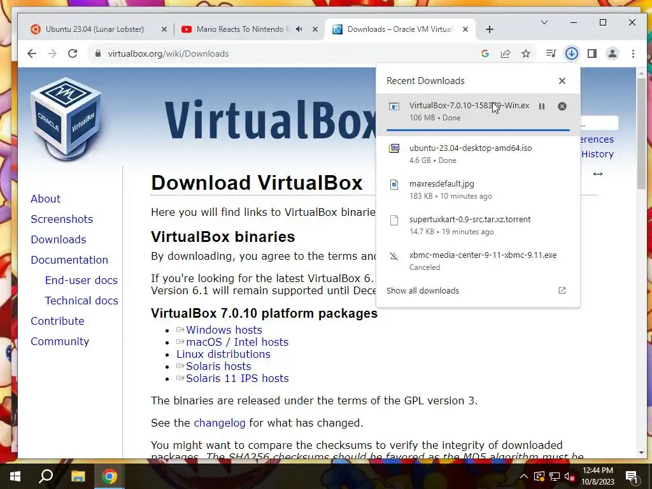Click the image file icon for maxresdefault.jpg

[393, 184]
